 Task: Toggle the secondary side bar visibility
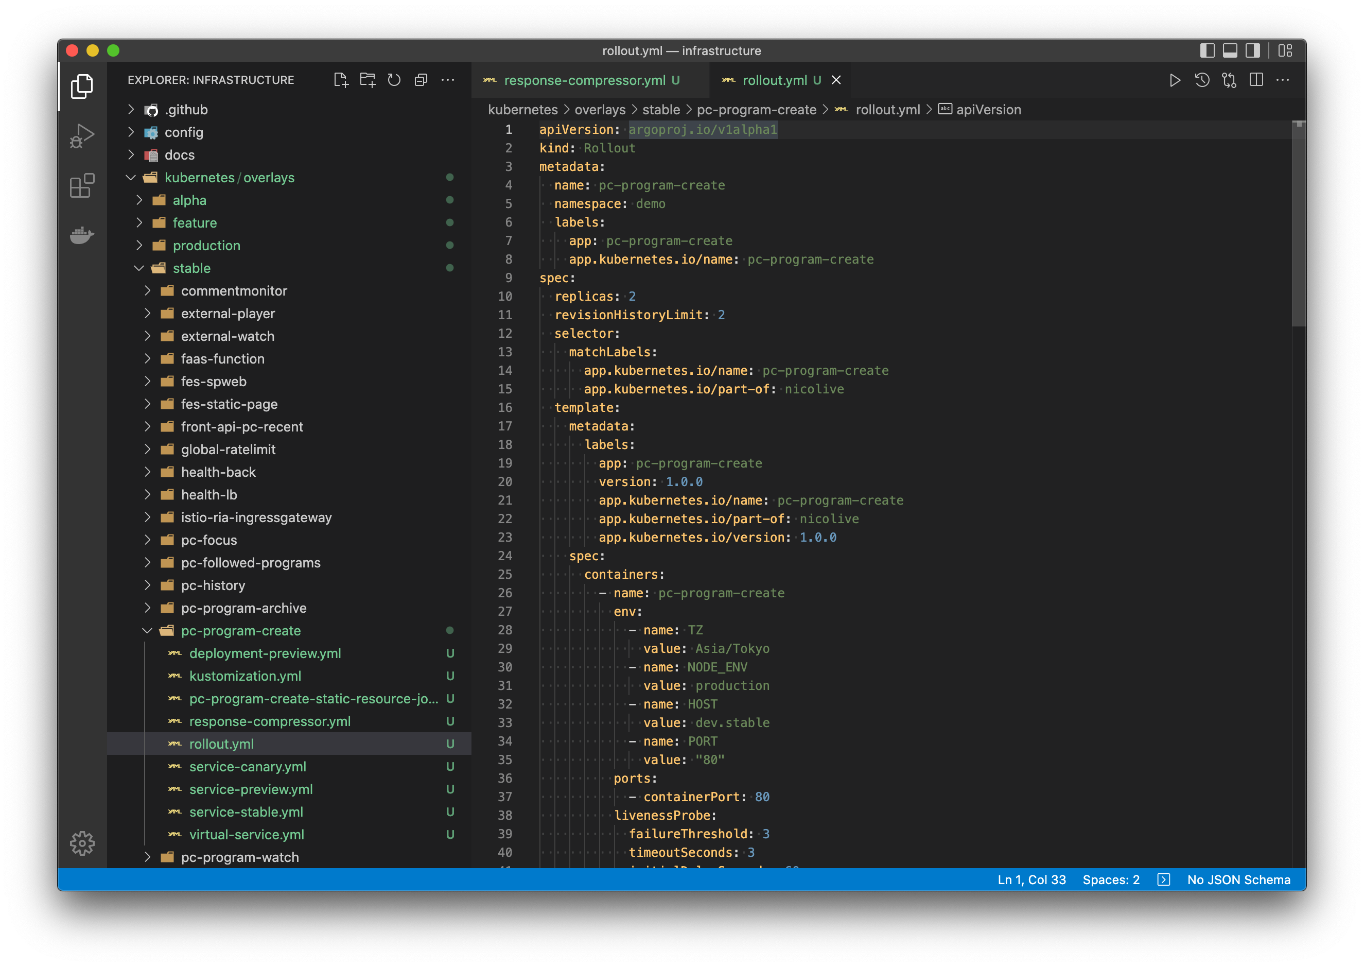pyautogui.click(x=1253, y=50)
